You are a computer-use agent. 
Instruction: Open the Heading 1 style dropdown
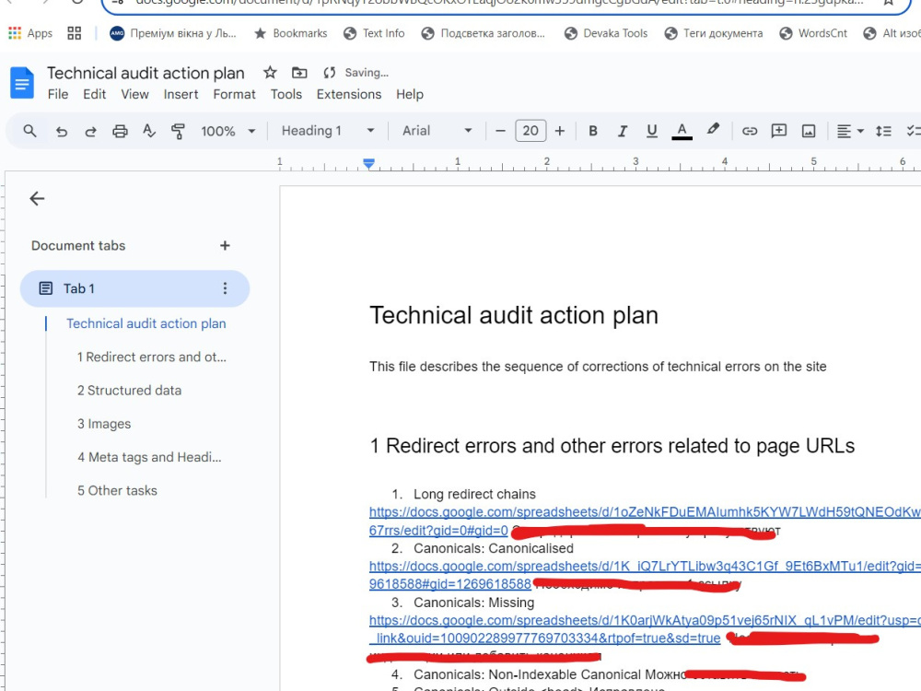coord(328,131)
